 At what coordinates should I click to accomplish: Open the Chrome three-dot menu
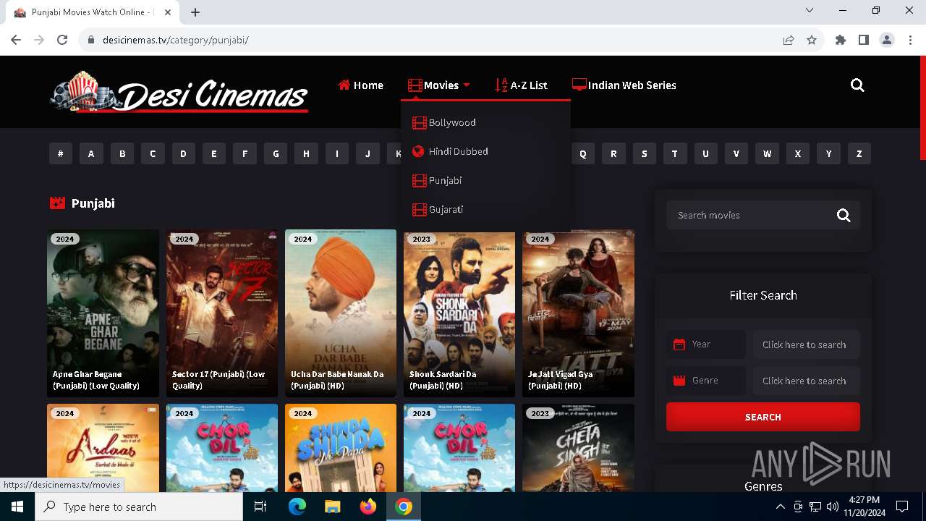coord(909,40)
